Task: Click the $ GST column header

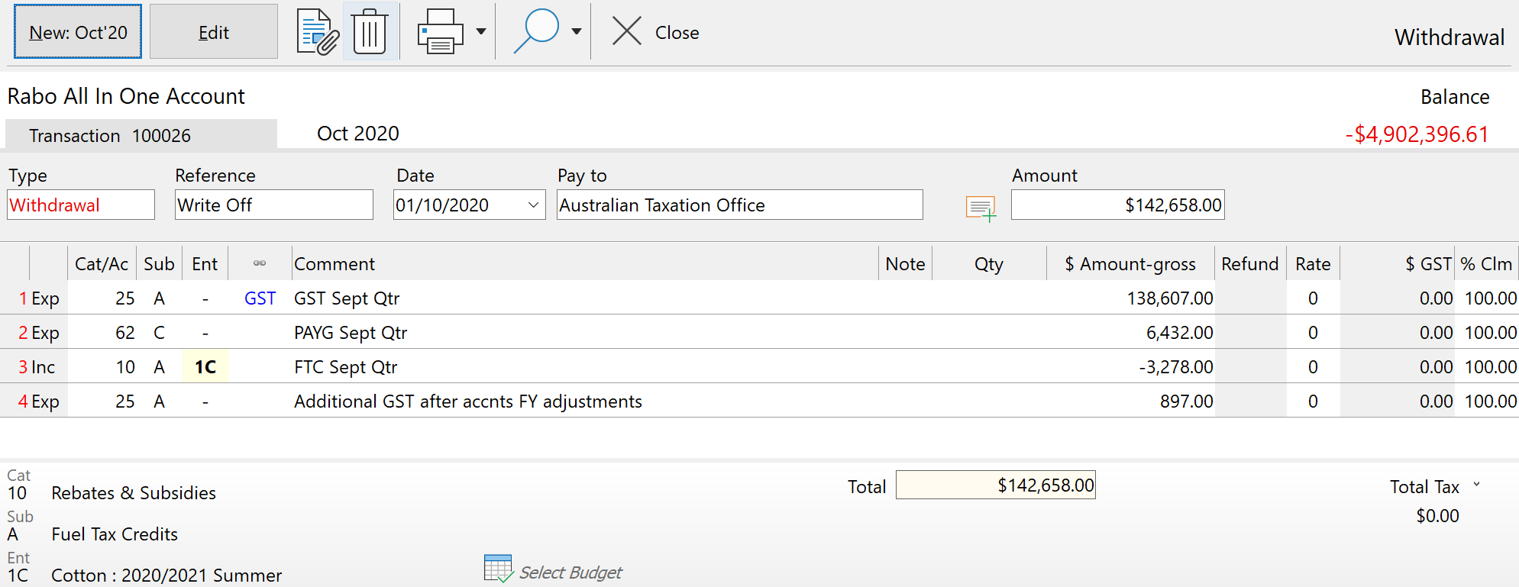Action: pyautogui.click(x=1397, y=264)
